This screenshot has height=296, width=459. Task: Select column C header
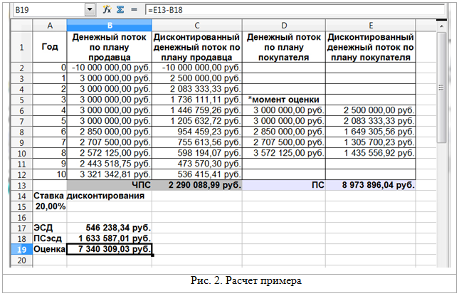[197, 26]
